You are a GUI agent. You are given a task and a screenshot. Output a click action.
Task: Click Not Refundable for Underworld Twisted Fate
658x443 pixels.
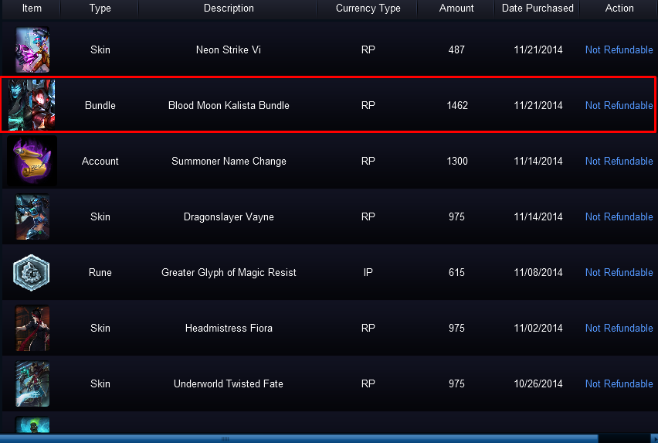point(619,383)
